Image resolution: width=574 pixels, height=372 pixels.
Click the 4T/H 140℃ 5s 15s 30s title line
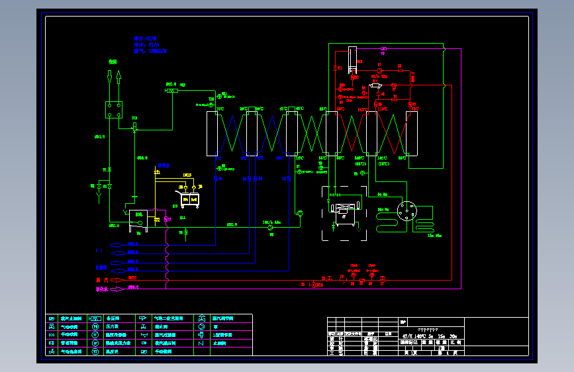(x=430, y=336)
